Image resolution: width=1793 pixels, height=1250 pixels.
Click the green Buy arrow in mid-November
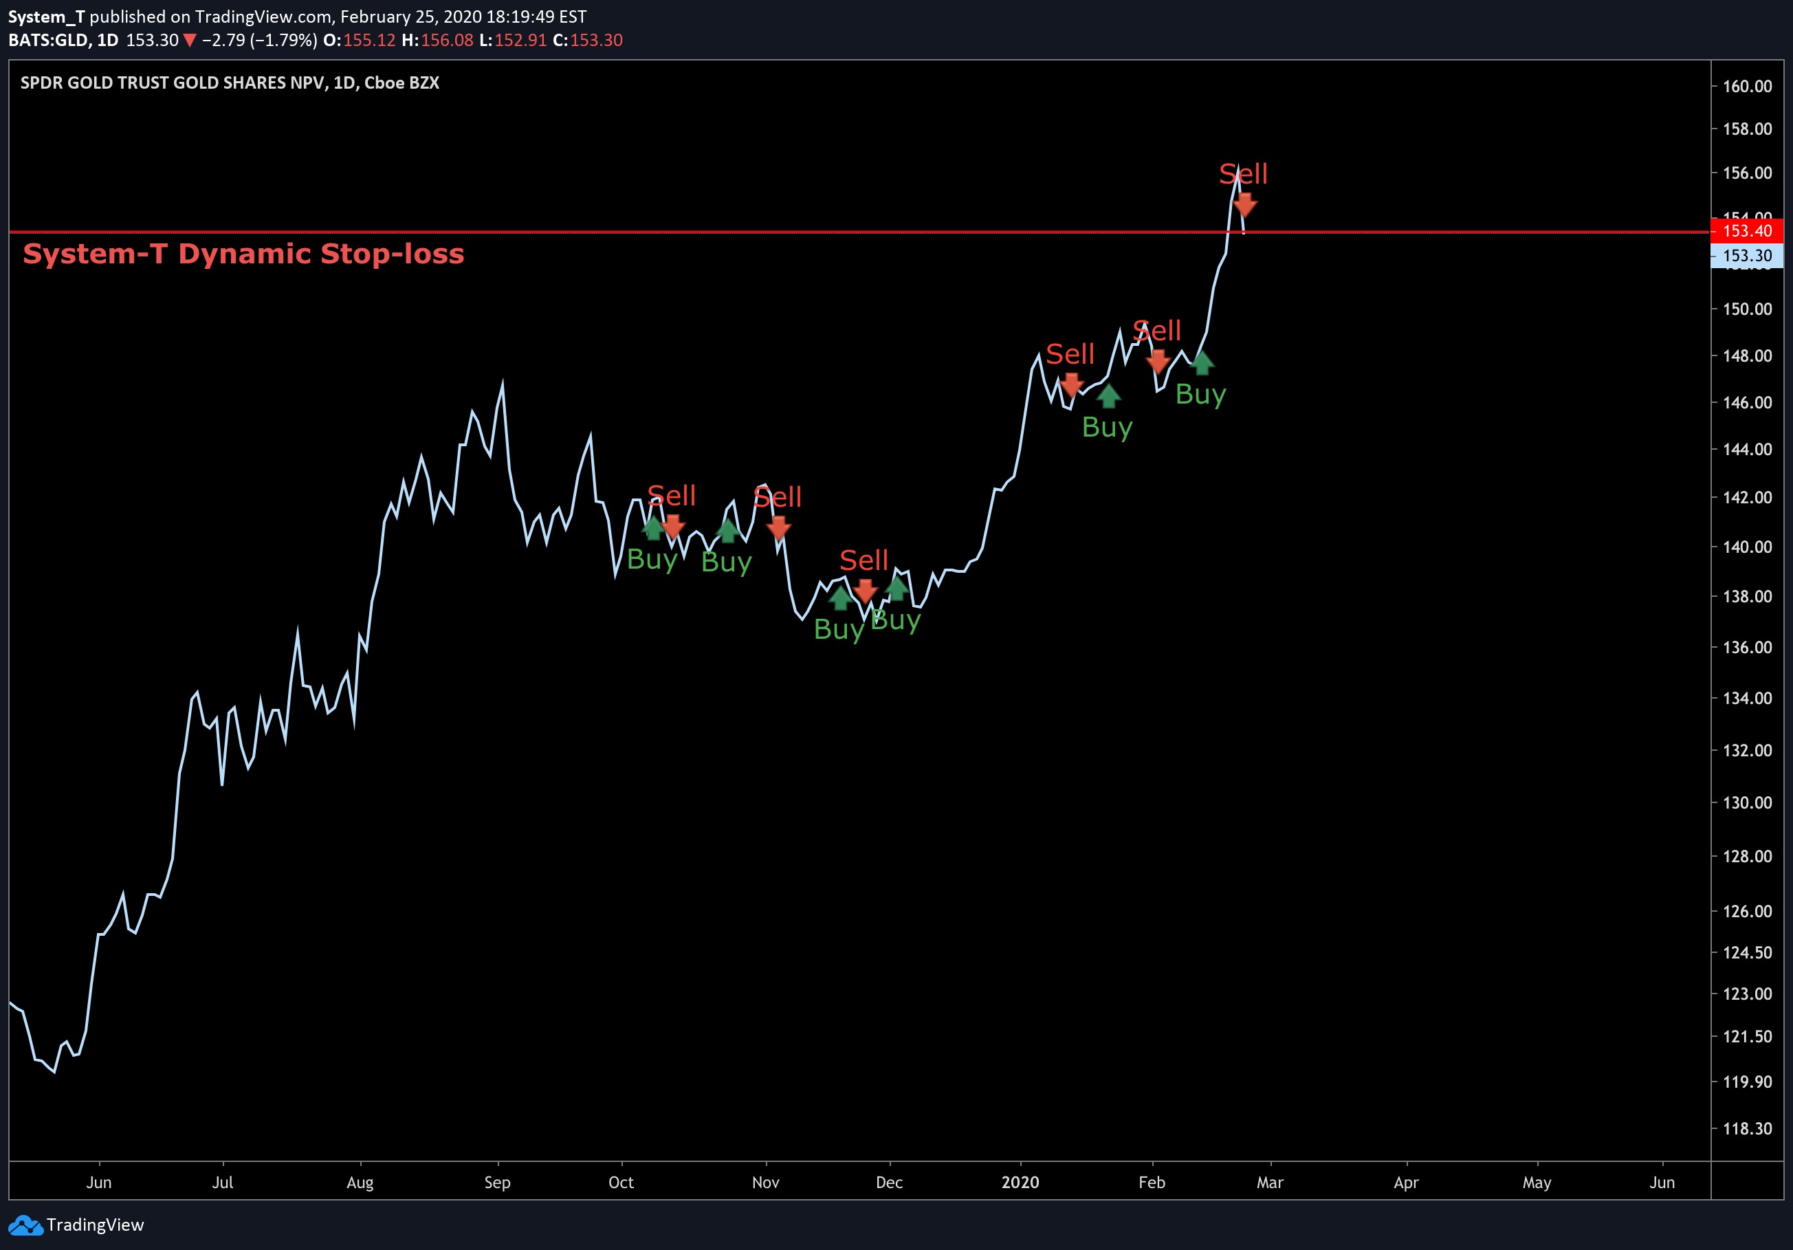(840, 598)
